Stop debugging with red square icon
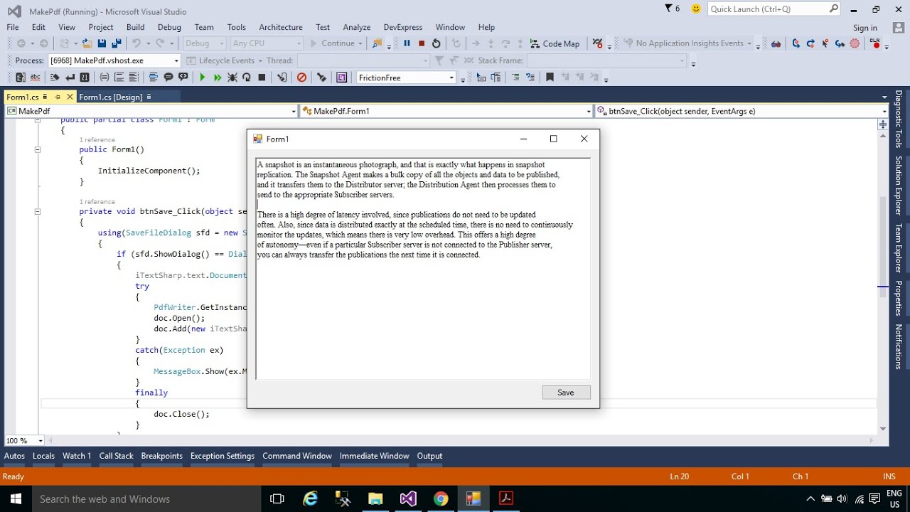910x512 pixels. point(422,43)
